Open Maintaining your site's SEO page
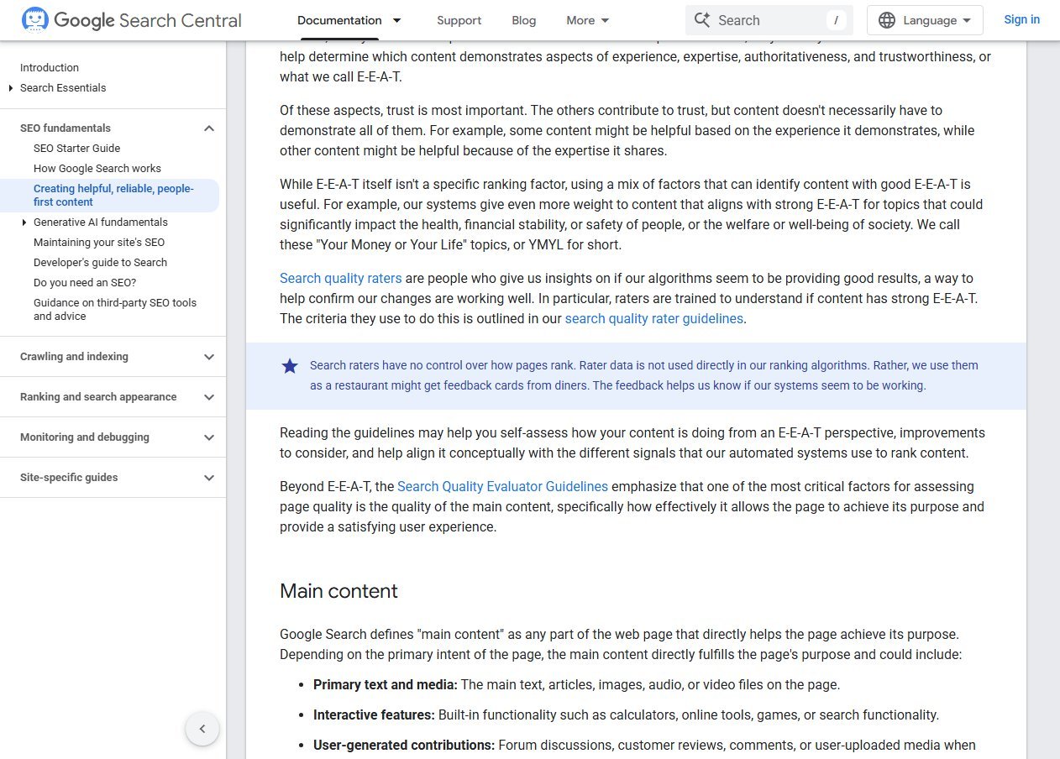This screenshot has height=759, width=1060. click(99, 243)
